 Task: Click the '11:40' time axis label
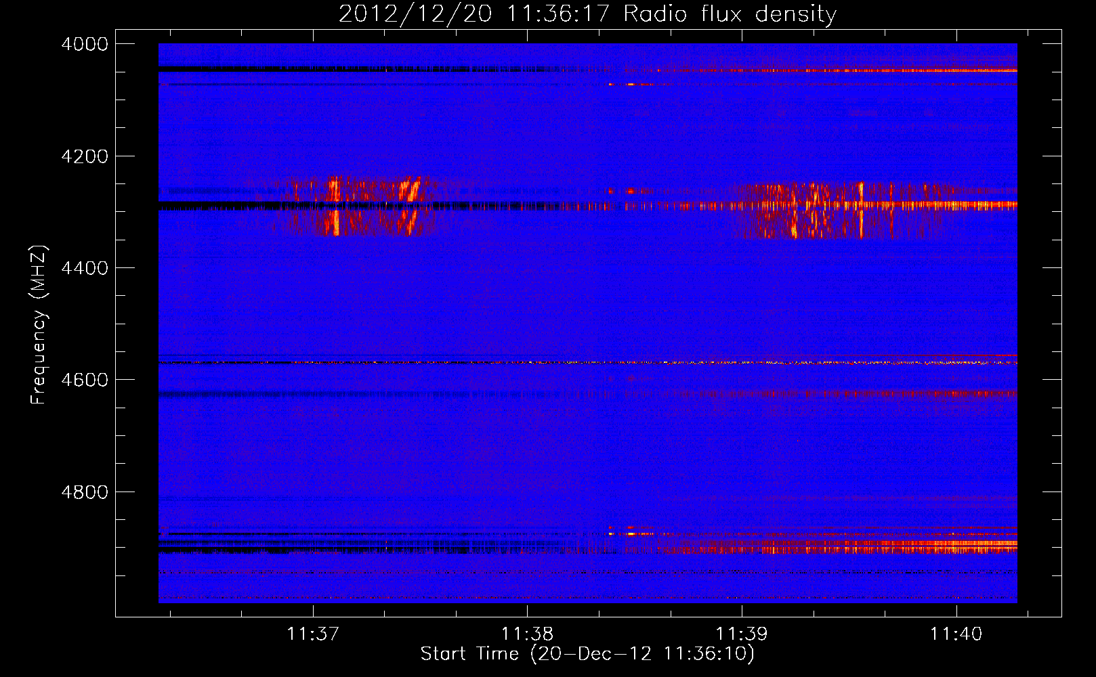pyautogui.click(x=956, y=634)
